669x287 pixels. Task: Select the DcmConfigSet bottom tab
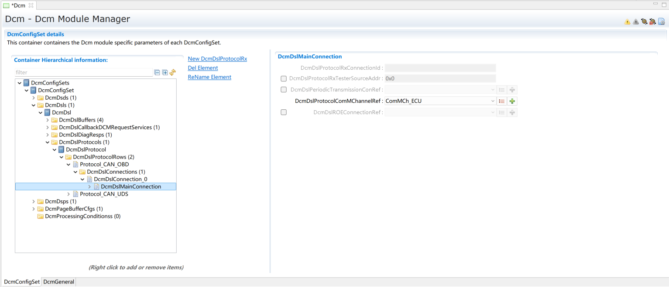[x=22, y=282]
